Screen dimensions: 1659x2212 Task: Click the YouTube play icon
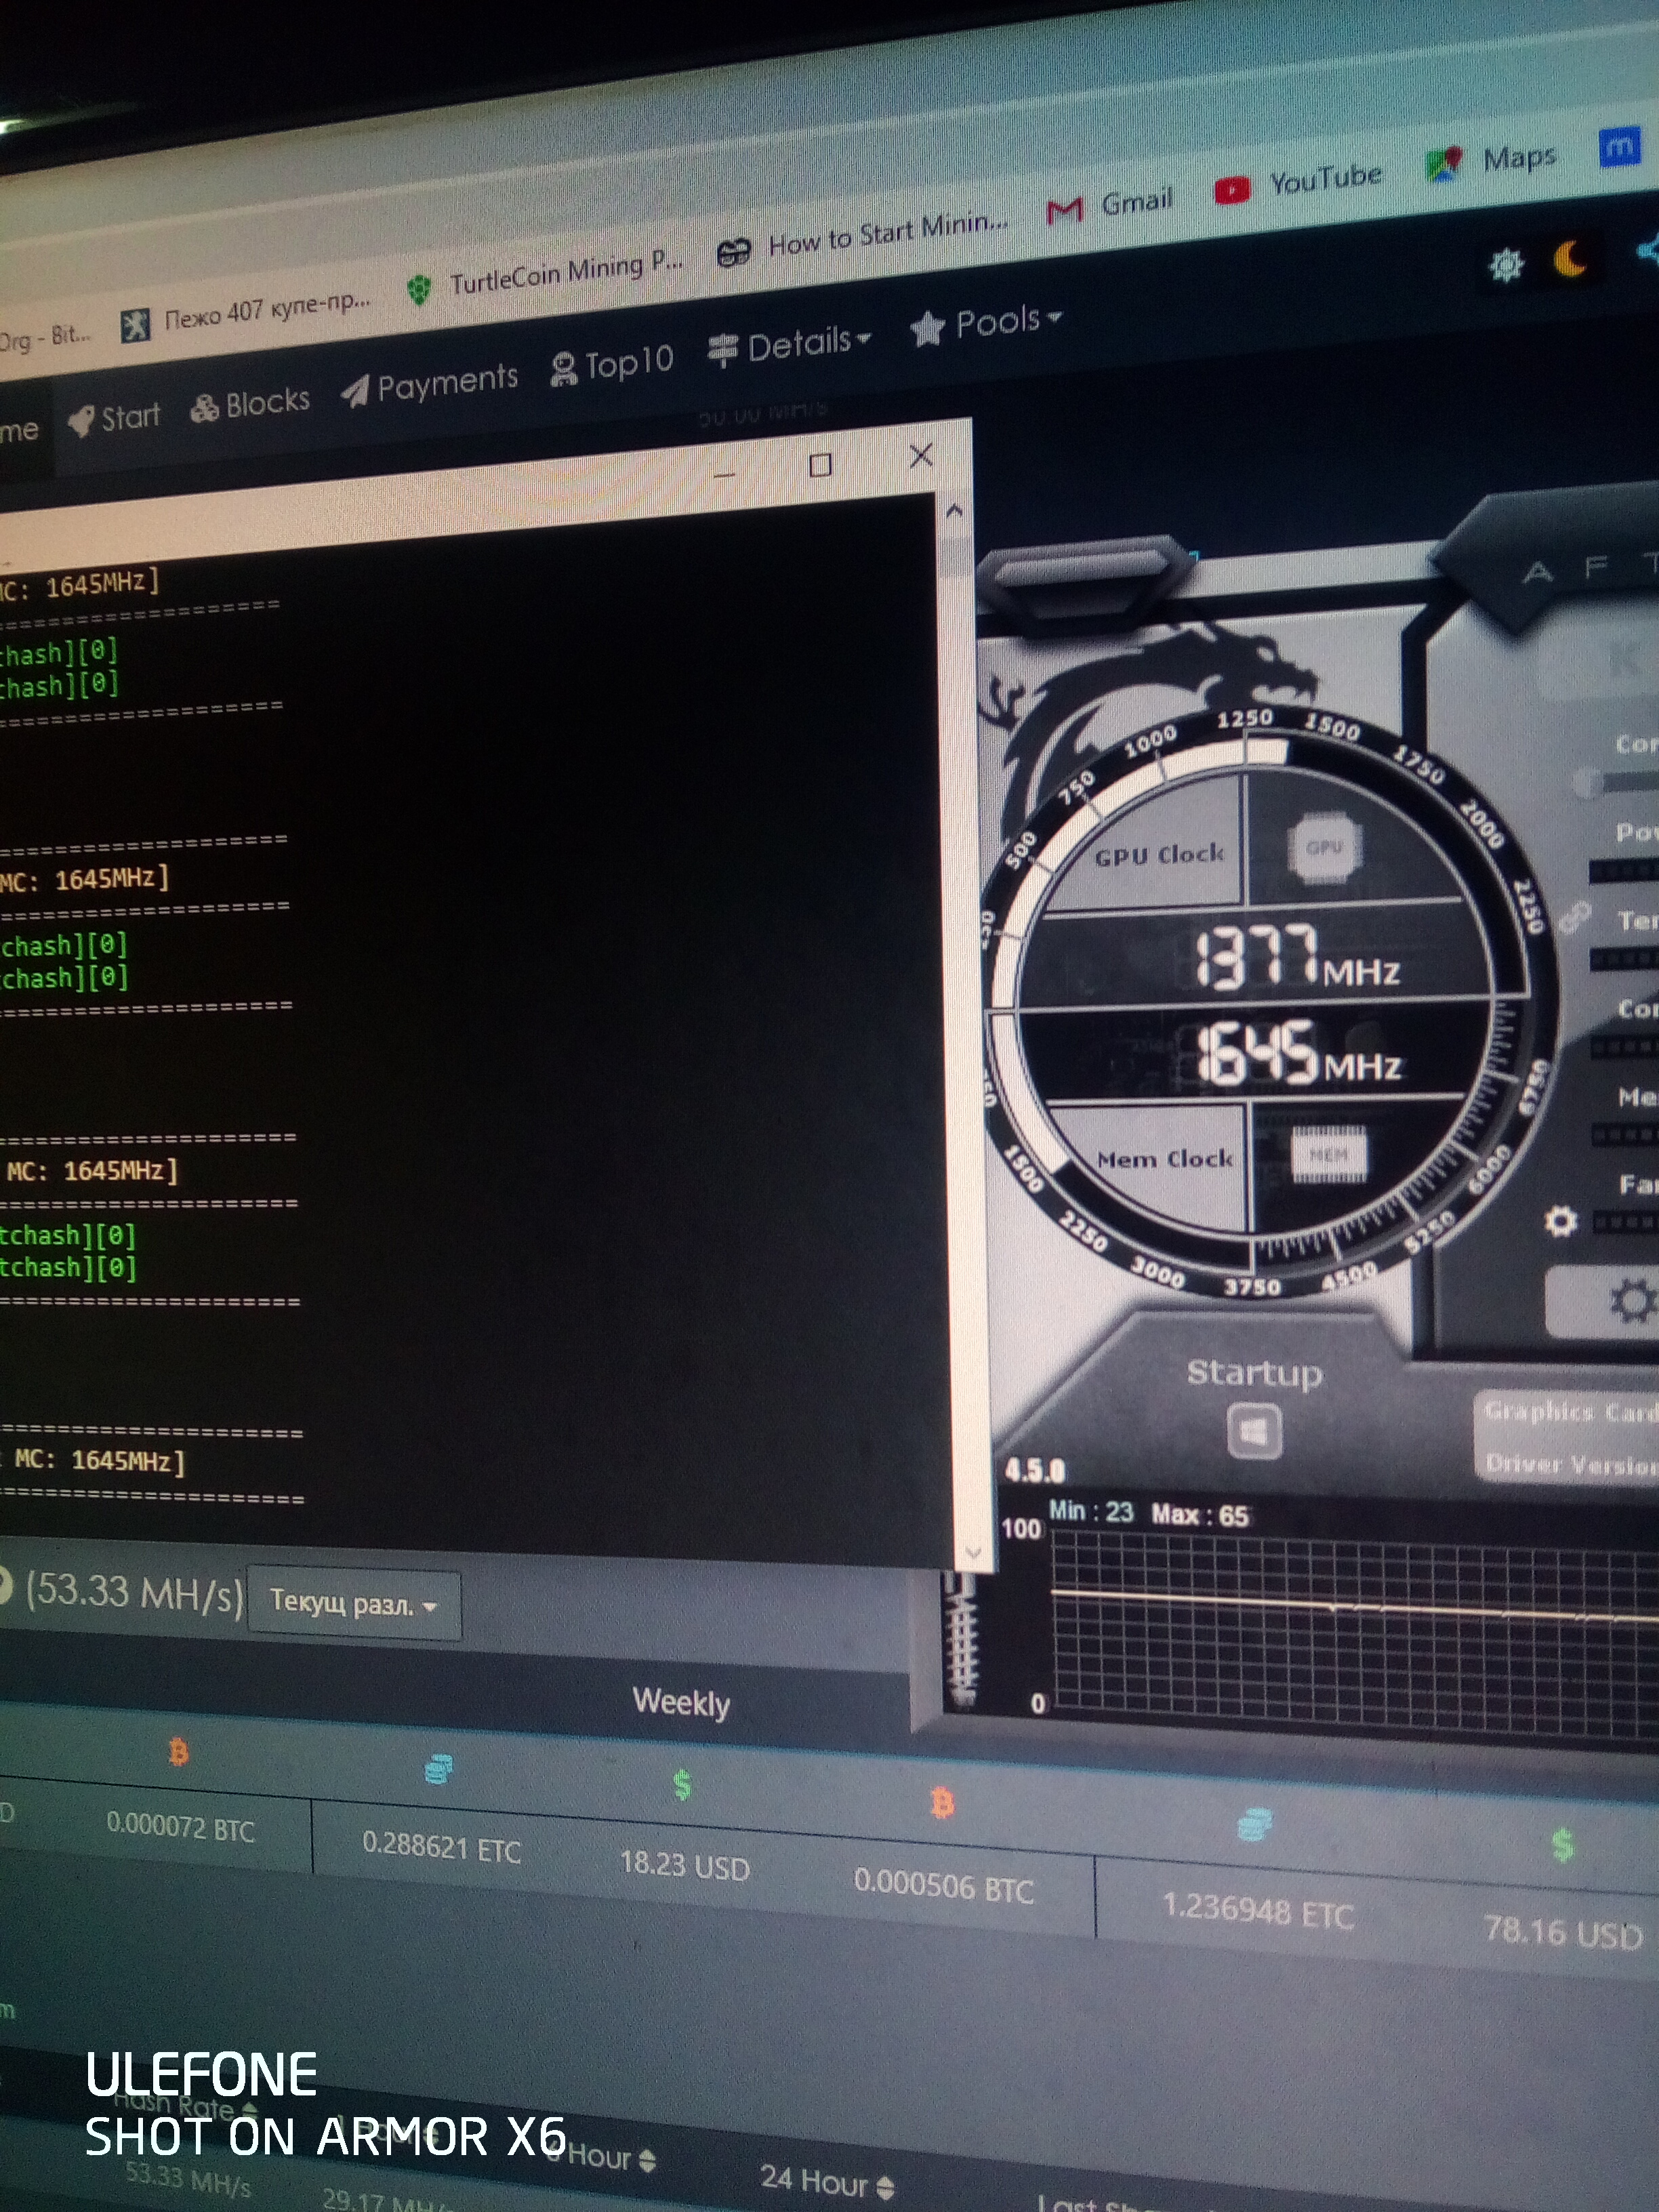(1232, 189)
